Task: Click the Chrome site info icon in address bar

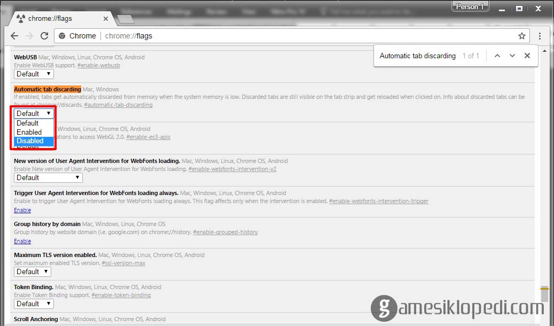Action: point(62,36)
